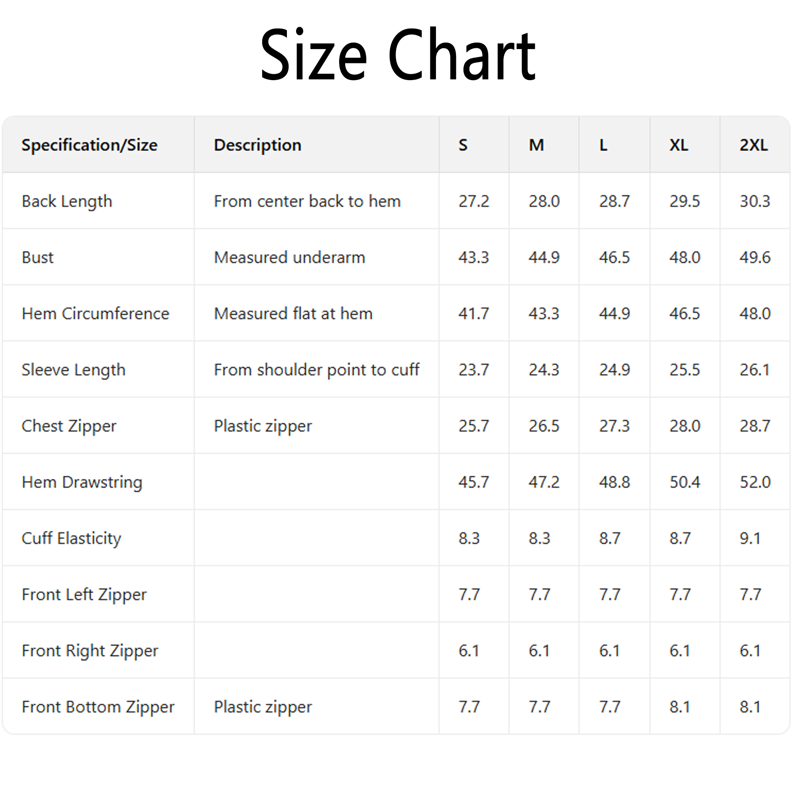Select the Specification/Size column header
This screenshot has width=797, height=797.
point(90,145)
